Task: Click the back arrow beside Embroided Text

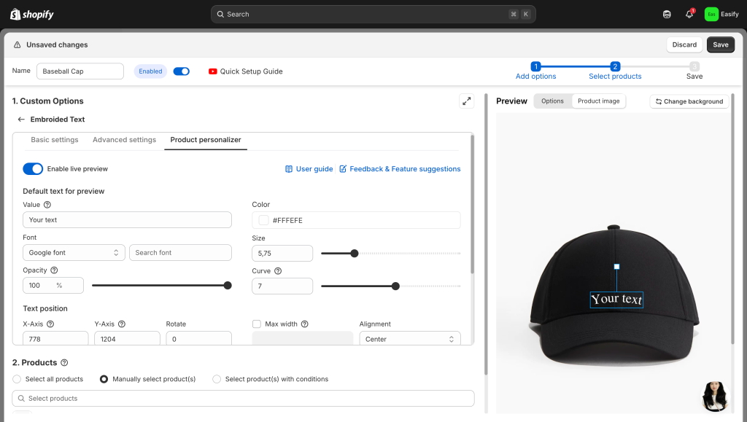Action: [x=21, y=120]
